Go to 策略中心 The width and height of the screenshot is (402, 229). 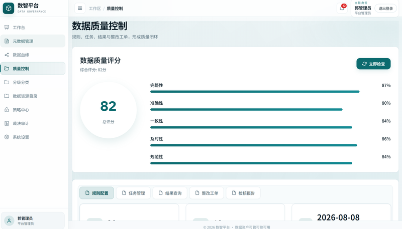33,110
